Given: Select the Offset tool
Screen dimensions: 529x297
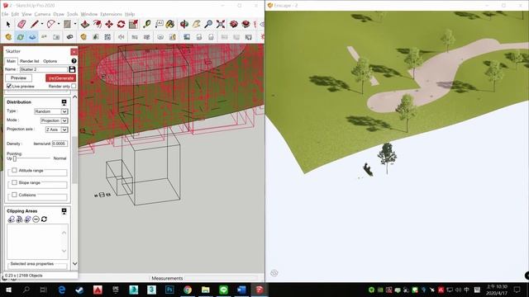Looking at the screenshot, I should (98, 24).
